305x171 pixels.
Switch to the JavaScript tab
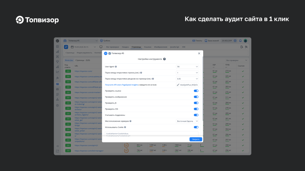tap(175, 47)
